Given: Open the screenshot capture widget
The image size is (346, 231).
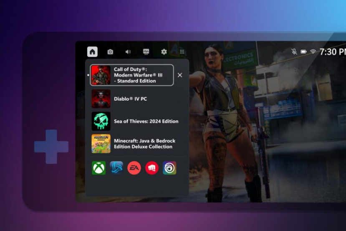Looking at the screenshot, I should point(110,52).
